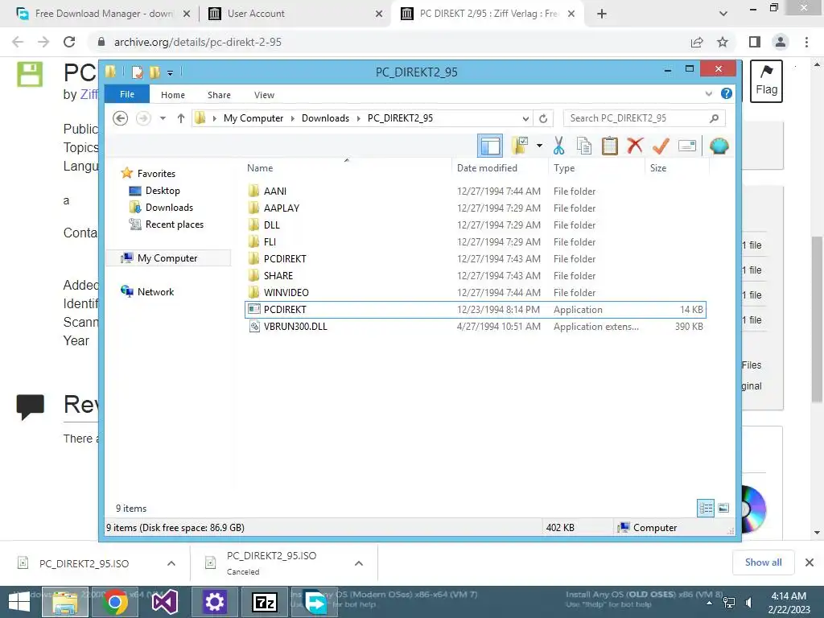Select the PCDIREKT application file

[476, 310]
